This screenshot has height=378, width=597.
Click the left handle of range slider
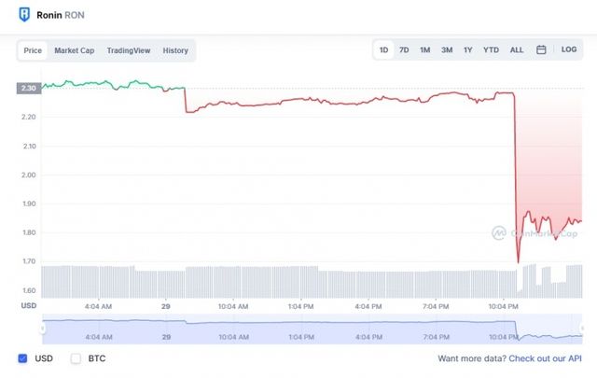43,329
